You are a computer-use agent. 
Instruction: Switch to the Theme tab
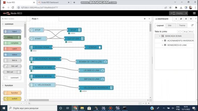182,25
